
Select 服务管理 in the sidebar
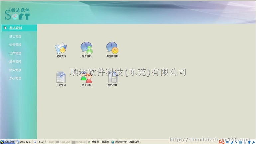pyautogui.click(x=15, y=62)
